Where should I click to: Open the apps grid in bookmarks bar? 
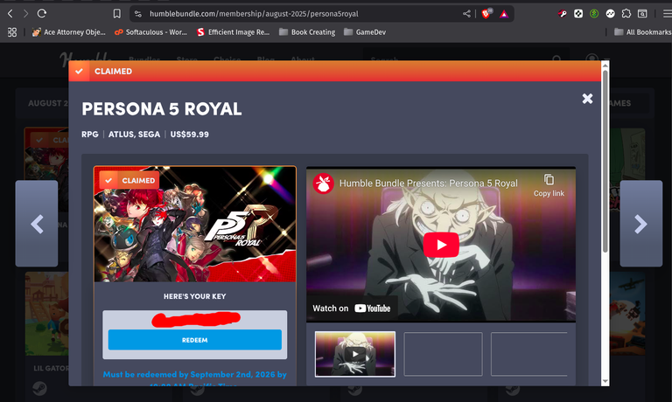click(x=12, y=32)
